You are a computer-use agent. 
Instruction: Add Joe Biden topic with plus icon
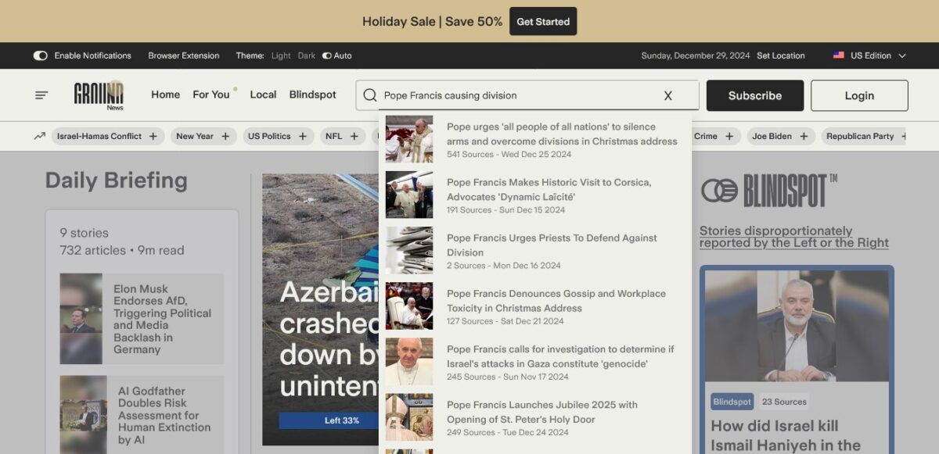coord(804,136)
